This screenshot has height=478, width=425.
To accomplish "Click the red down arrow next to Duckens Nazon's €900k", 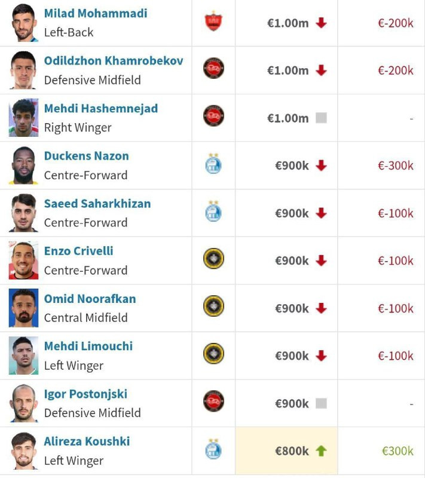I will pyautogui.click(x=321, y=166).
